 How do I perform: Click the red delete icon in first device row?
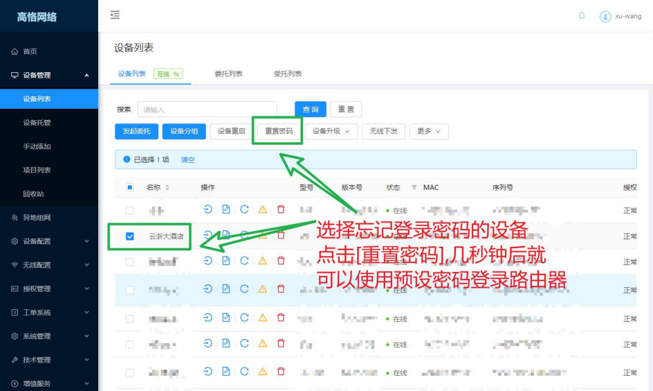click(x=281, y=209)
